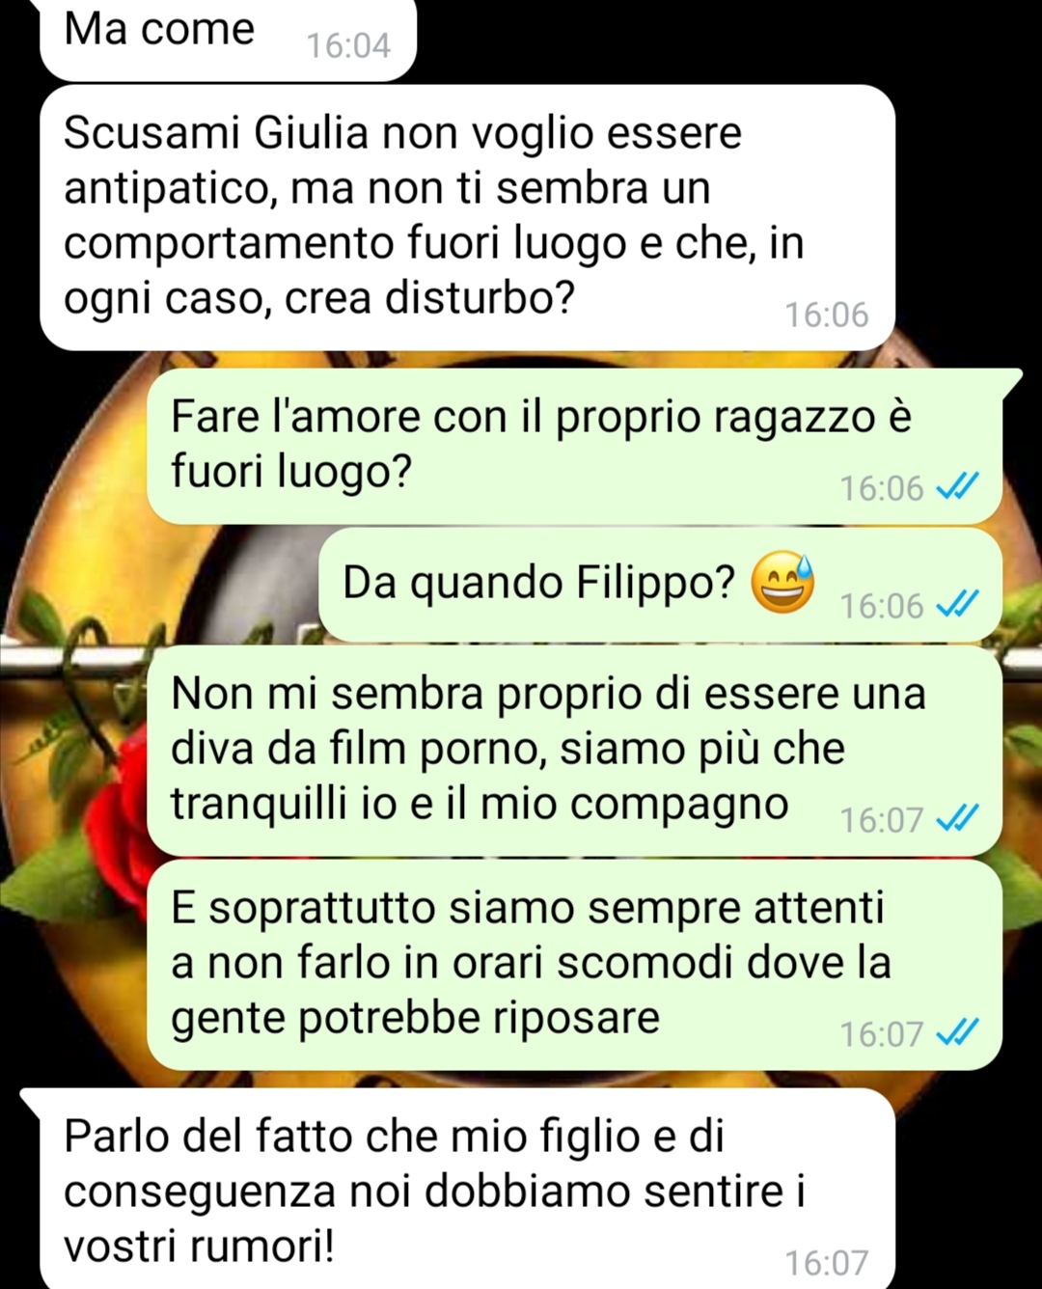Click the sweating smile emoji
Image resolution: width=1042 pixels, height=1289 pixels.
pyautogui.click(x=782, y=583)
